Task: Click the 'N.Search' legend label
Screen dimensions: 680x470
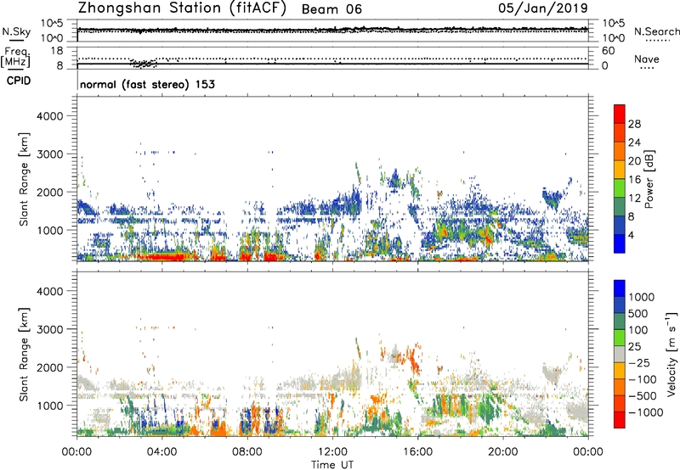Action: click(x=656, y=31)
